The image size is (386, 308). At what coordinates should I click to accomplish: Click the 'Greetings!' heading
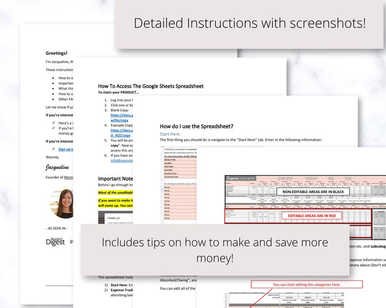56,53
